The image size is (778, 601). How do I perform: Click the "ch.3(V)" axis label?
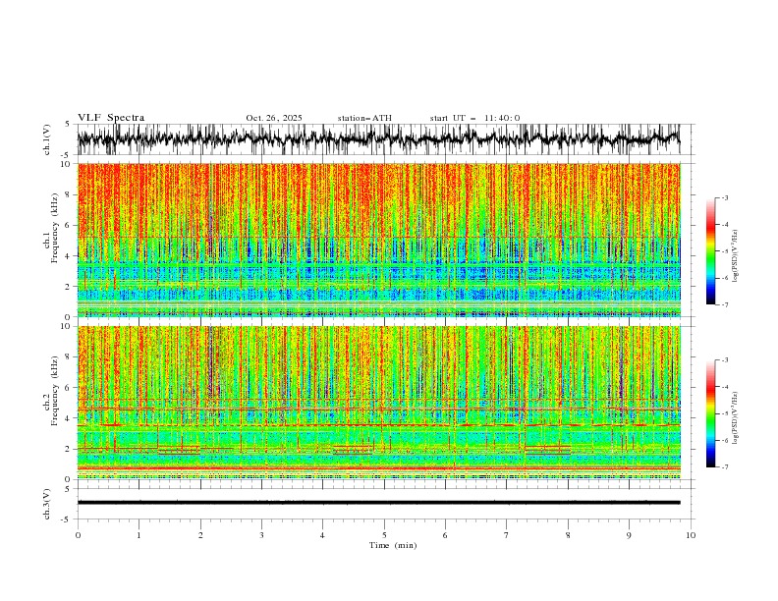[47, 504]
